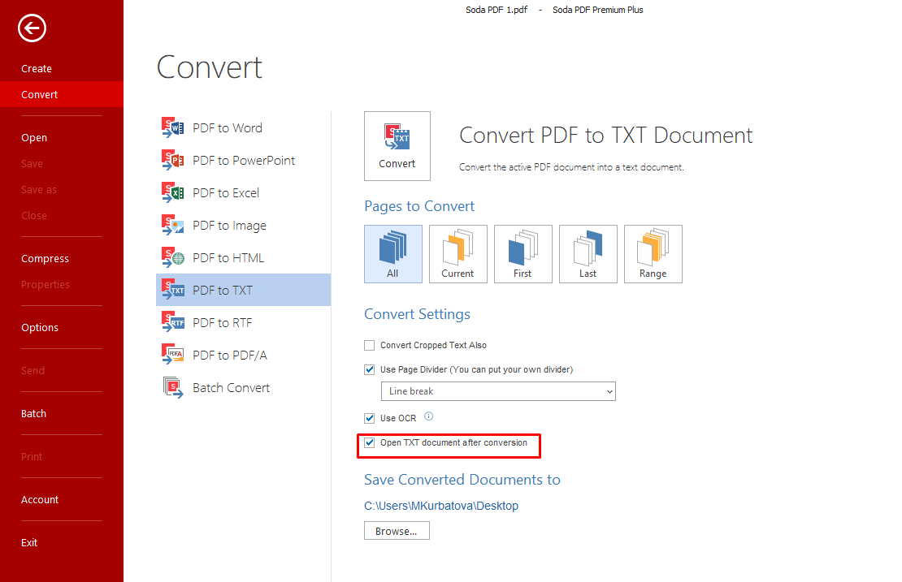Click the PDF to TXT icon
Viewport: 902px width, 582px height.
[172, 290]
